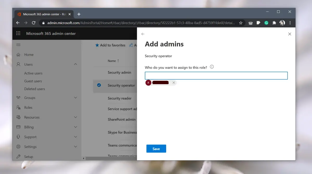
Task: Click the user search input field
Action: pos(216,76)
